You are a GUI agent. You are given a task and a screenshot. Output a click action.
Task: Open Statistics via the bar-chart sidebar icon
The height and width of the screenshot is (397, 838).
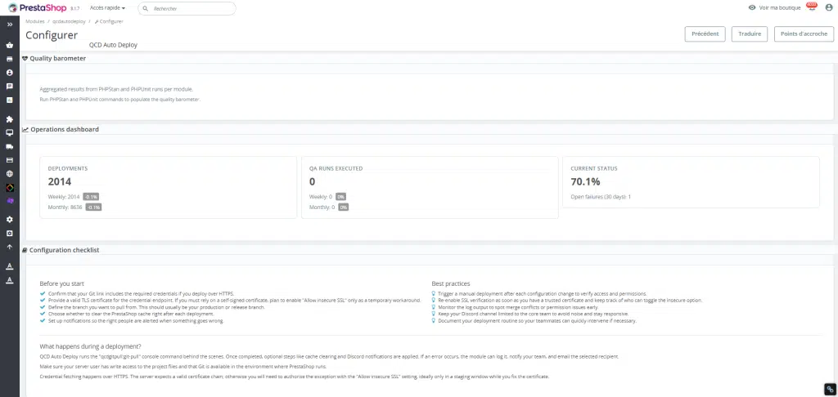coord(10,100)
